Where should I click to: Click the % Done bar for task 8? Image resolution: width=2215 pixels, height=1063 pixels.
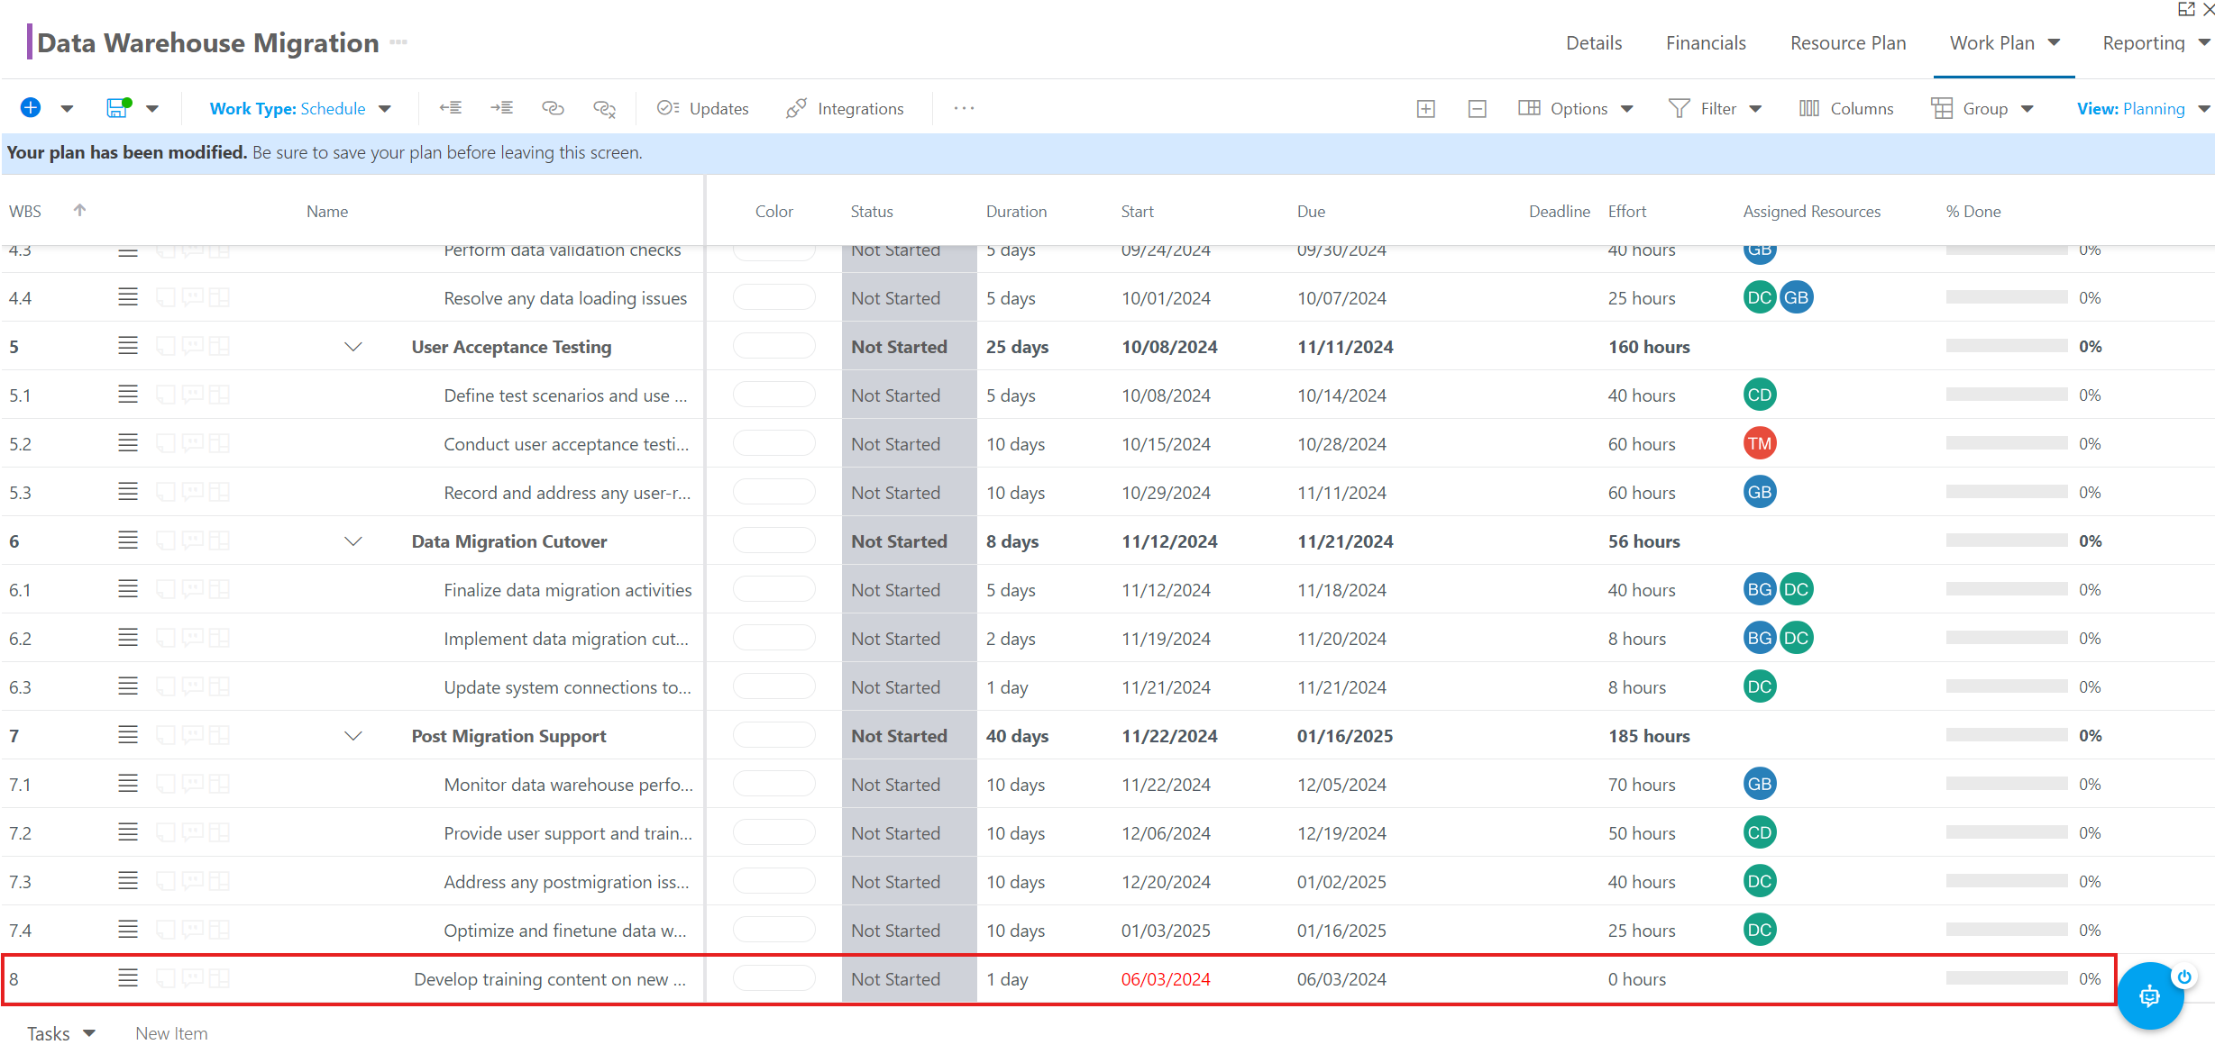pos(2006,978)
